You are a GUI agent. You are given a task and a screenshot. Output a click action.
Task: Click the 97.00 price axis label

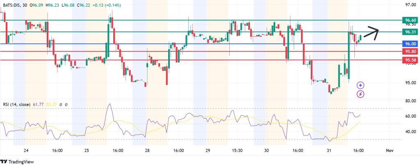(410, 5)
